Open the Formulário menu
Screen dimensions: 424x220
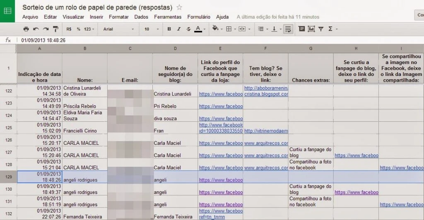tap(199, 17)
